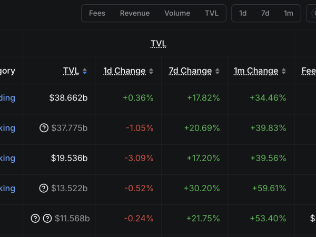Select the 1d time period
The width and height of the screenshot is (316, 237).
[243, 13]
